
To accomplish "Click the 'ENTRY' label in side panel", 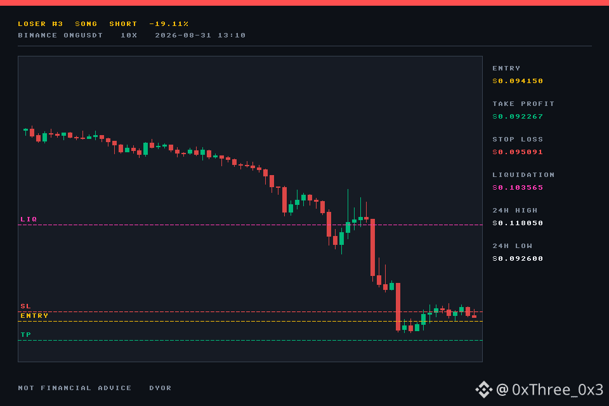I will point(506,69).
